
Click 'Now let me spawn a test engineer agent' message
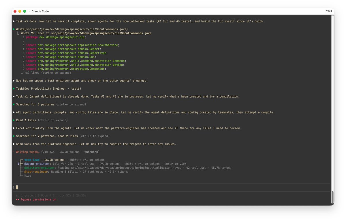[82, 81]
